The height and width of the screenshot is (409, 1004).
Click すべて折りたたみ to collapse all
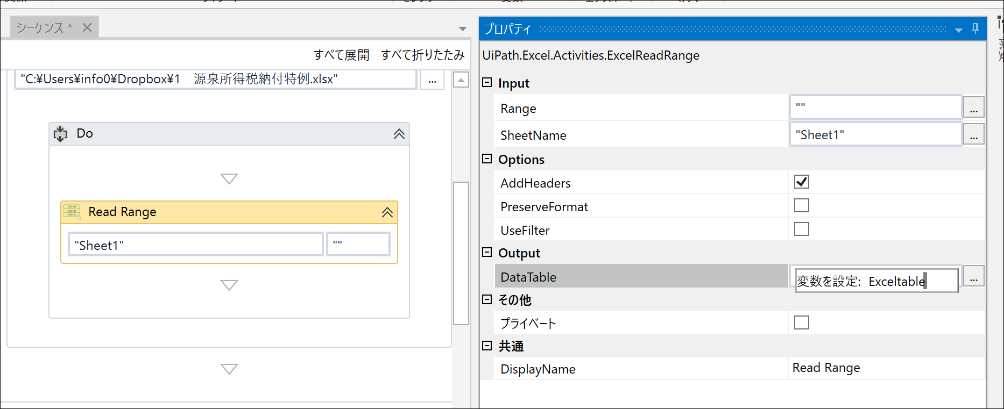423,55
